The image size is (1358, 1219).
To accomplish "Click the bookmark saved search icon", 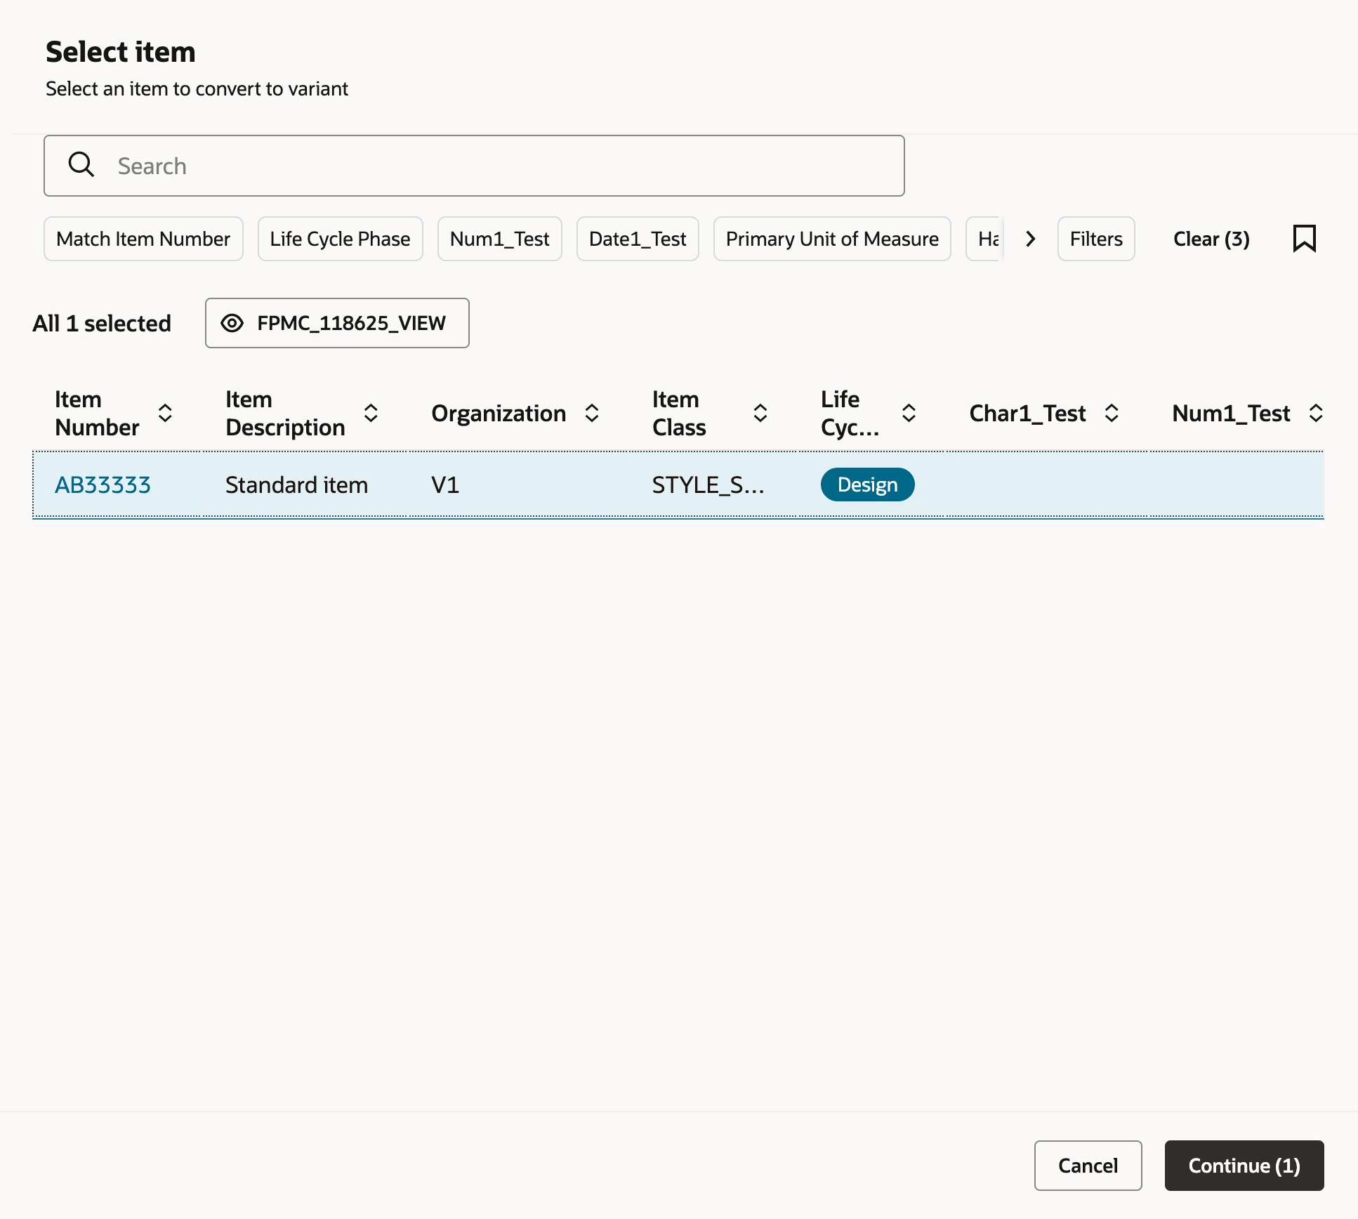I will 1304,239.
